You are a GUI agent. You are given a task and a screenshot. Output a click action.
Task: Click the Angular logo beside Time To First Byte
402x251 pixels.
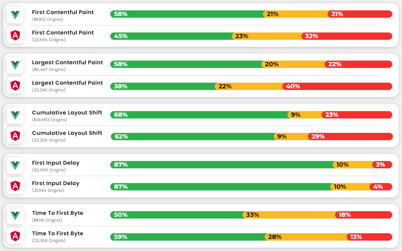point(15,236)
